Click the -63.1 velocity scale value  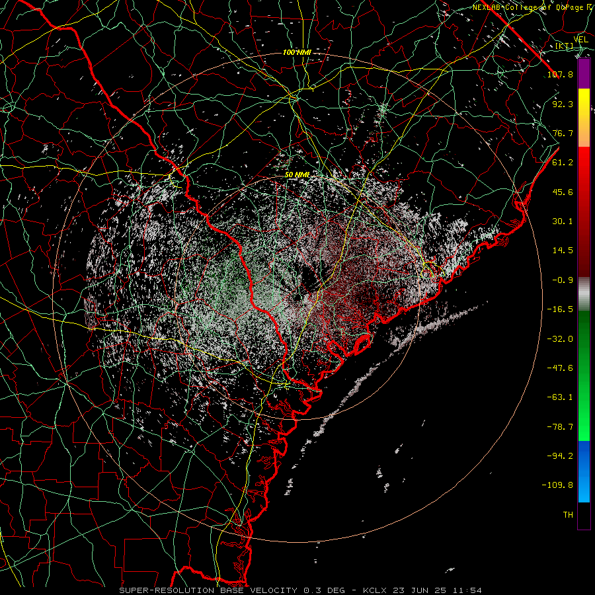[560, 397]
